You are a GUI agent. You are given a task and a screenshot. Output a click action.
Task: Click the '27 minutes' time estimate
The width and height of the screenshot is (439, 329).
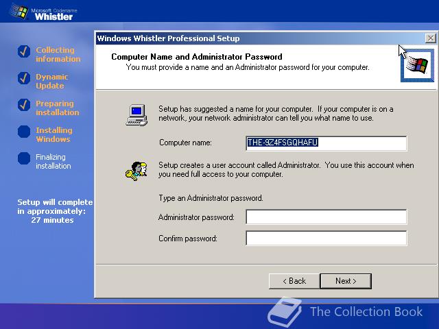point(52,220)
